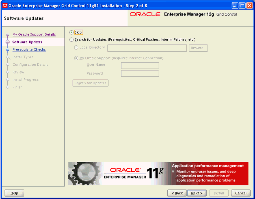This screenshot has width=255, height=199.
Task: Open the My Oracle Support Details step link
Action: pos(34,35)
